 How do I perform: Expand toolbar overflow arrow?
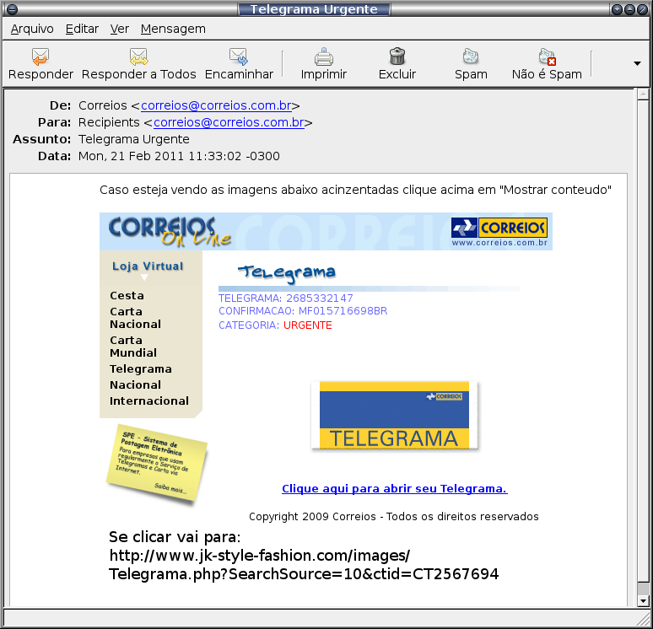click(x=637, y=64)
